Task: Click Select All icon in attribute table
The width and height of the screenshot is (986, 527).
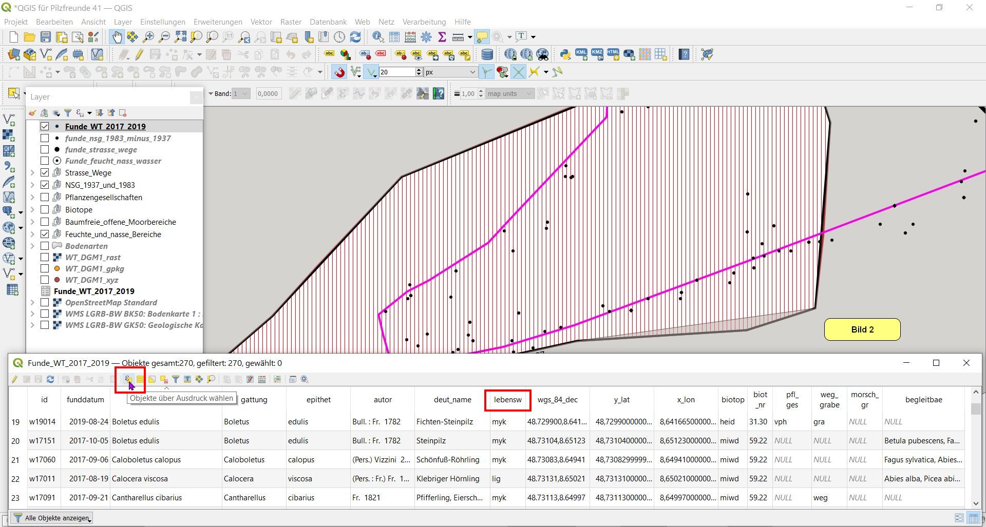Action: pyautogui.click(x=140, y=380)
